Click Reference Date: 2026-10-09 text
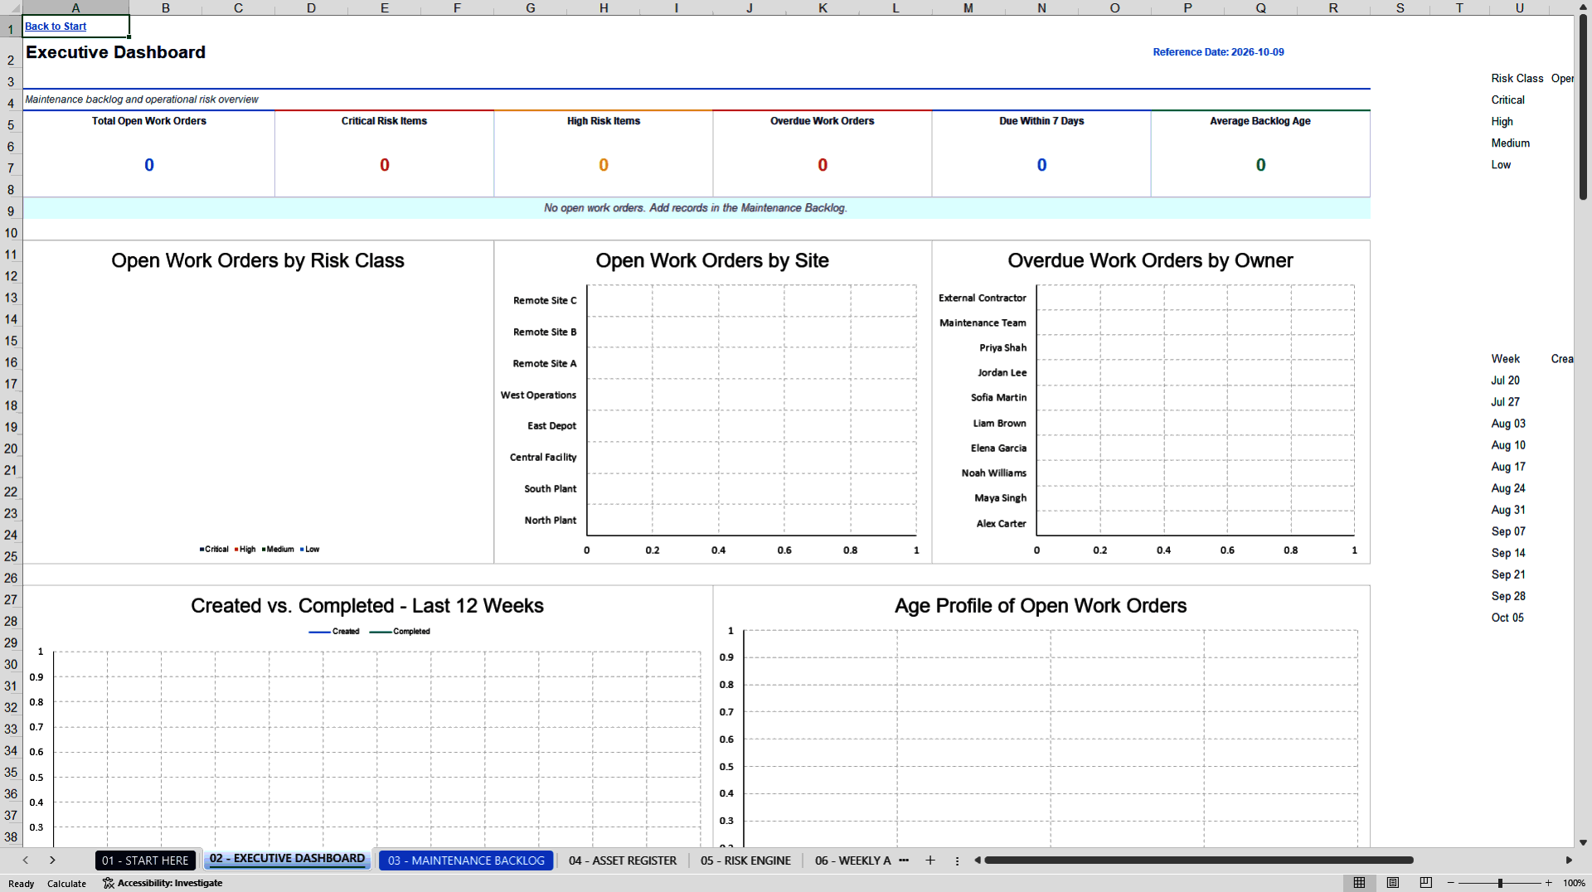The height and width of the screenshot is (892, 1592). point(1218,52)
